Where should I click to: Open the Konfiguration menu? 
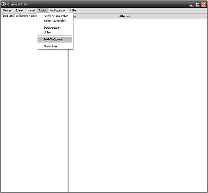click(x=58, y=10)
